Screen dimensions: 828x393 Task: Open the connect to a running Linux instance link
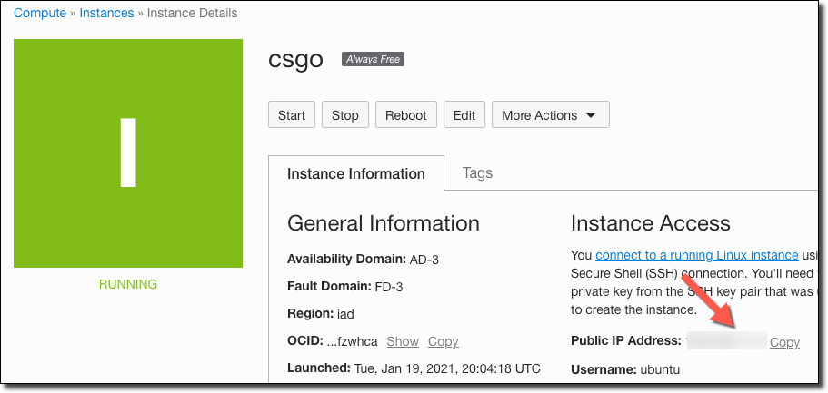pos(696,256)
